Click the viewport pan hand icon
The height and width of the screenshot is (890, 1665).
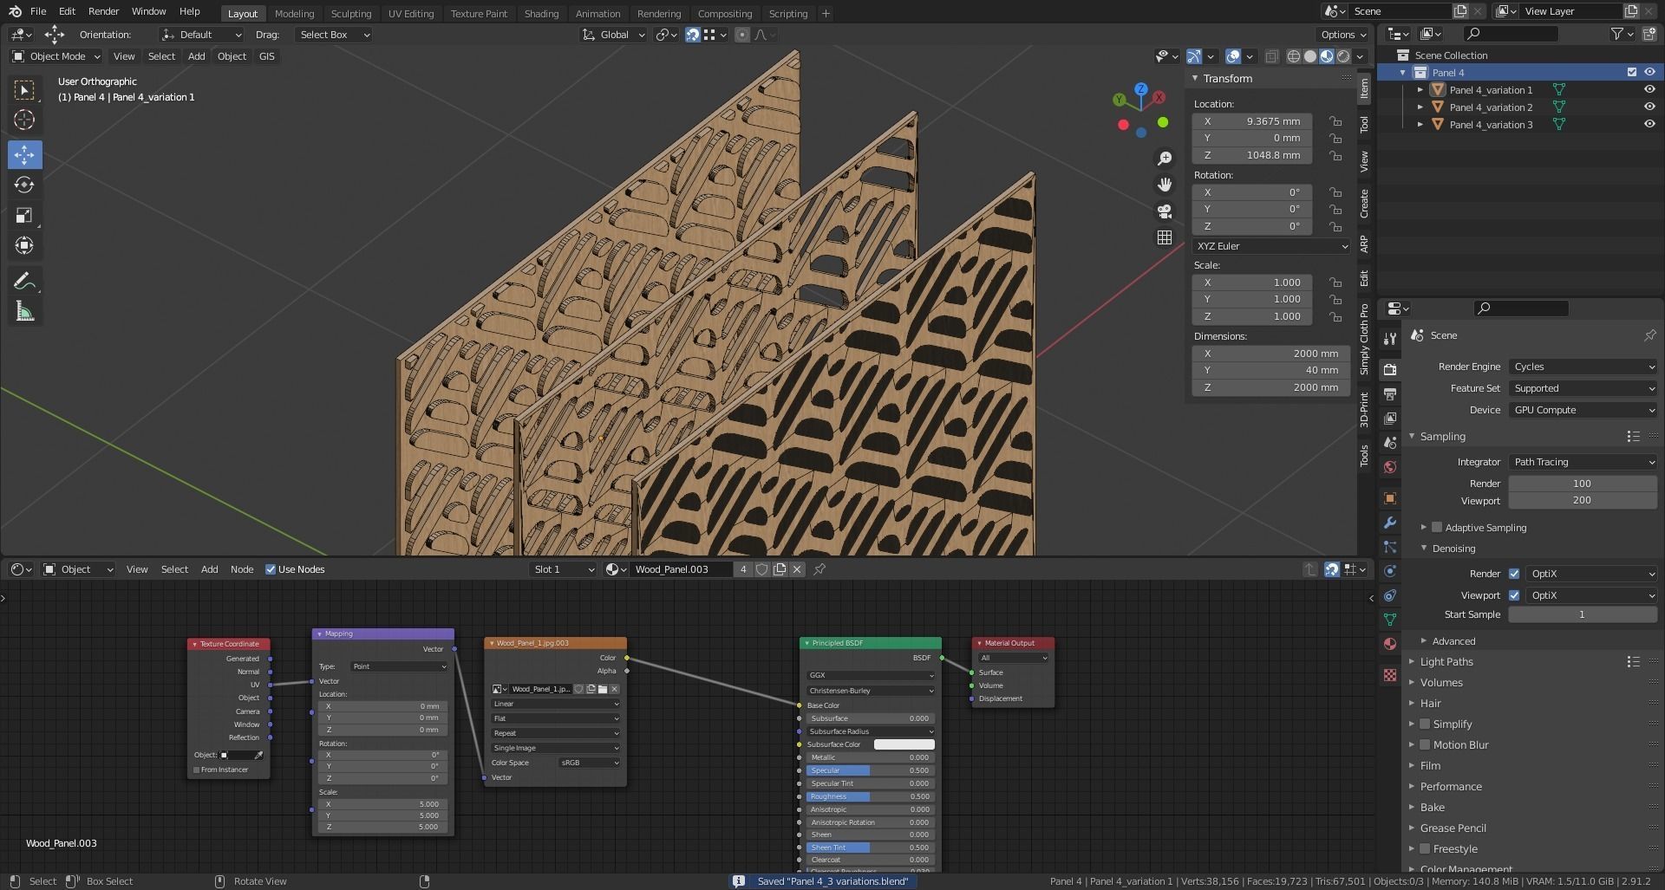(1165, 185)
